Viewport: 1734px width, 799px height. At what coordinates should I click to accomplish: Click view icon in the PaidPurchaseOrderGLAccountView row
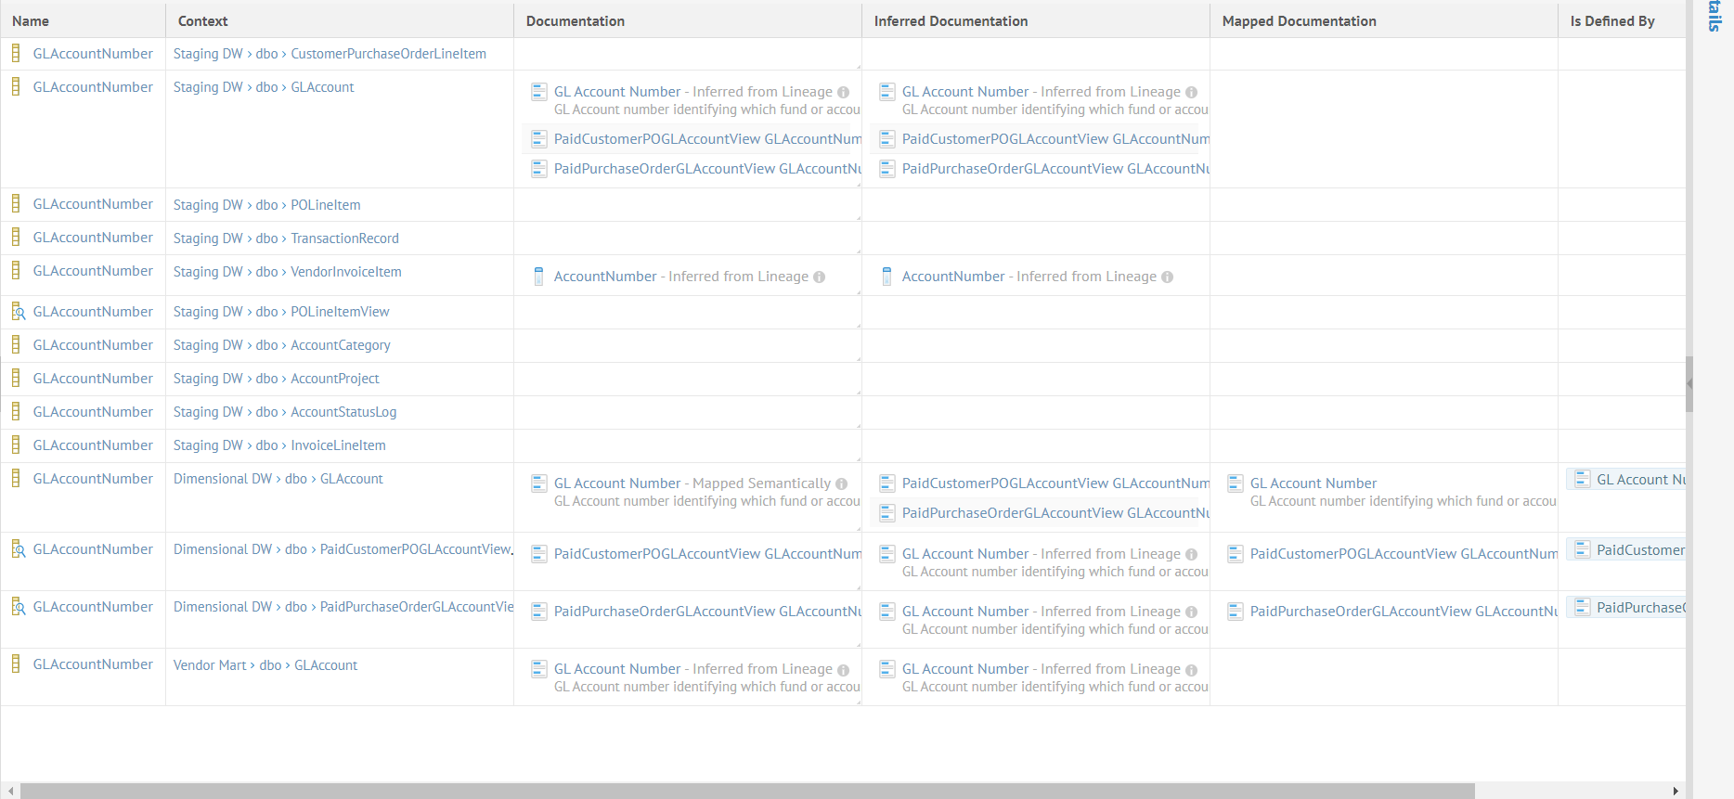click(x=18, y=607)
